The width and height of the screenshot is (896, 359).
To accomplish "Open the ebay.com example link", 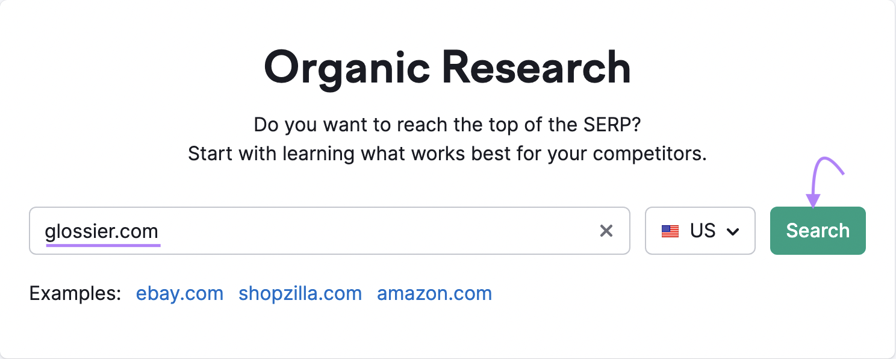I will [179, 293].
